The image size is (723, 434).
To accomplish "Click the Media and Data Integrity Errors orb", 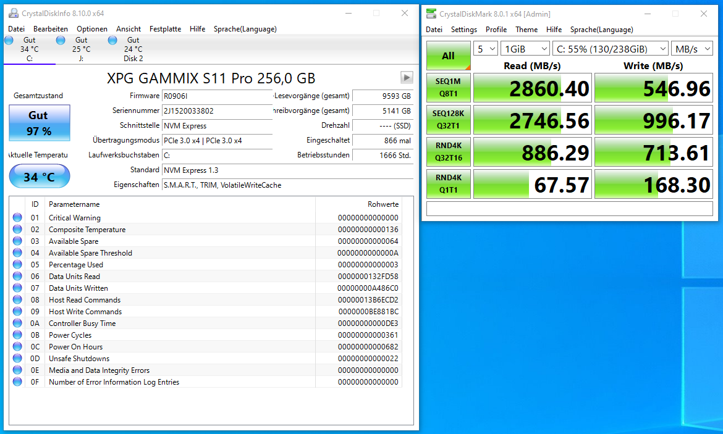I will pos(17,370).
